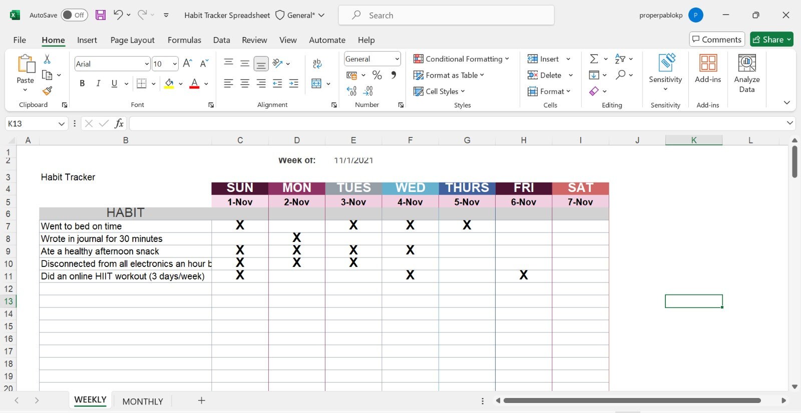
Task: Toggle Italic formatting
Action: point(98,83)
